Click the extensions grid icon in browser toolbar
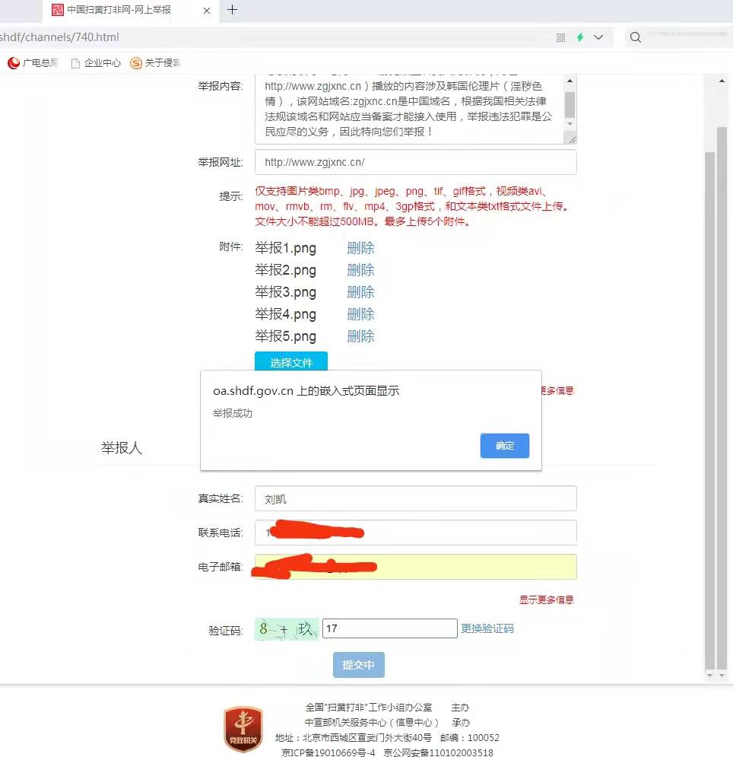Screen dimensions: 733x757 [x=560, y=37]
